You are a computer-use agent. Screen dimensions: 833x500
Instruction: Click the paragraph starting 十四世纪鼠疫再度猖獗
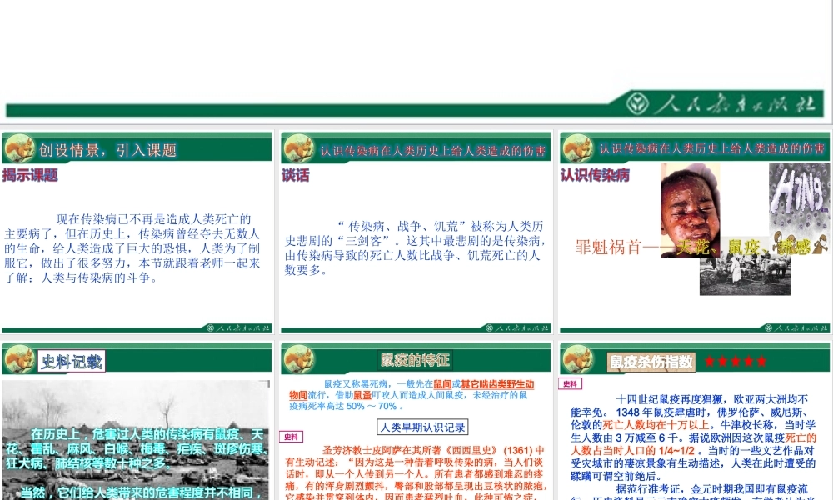click(693, 437)
